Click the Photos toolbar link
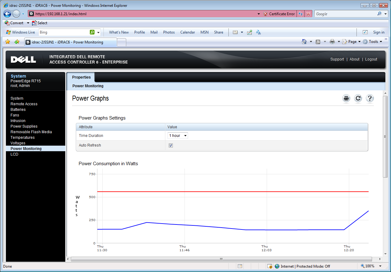Image resolution: width=391 pixels, height=272 pixels. point(169,32)
